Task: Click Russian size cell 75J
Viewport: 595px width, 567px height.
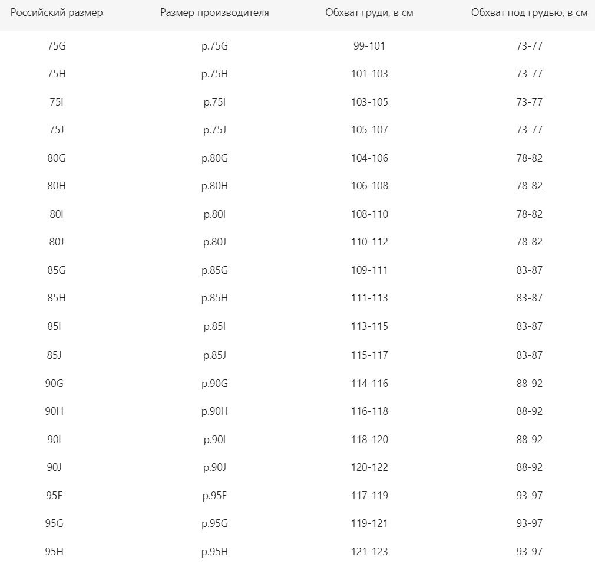Action: click(57, 130)
